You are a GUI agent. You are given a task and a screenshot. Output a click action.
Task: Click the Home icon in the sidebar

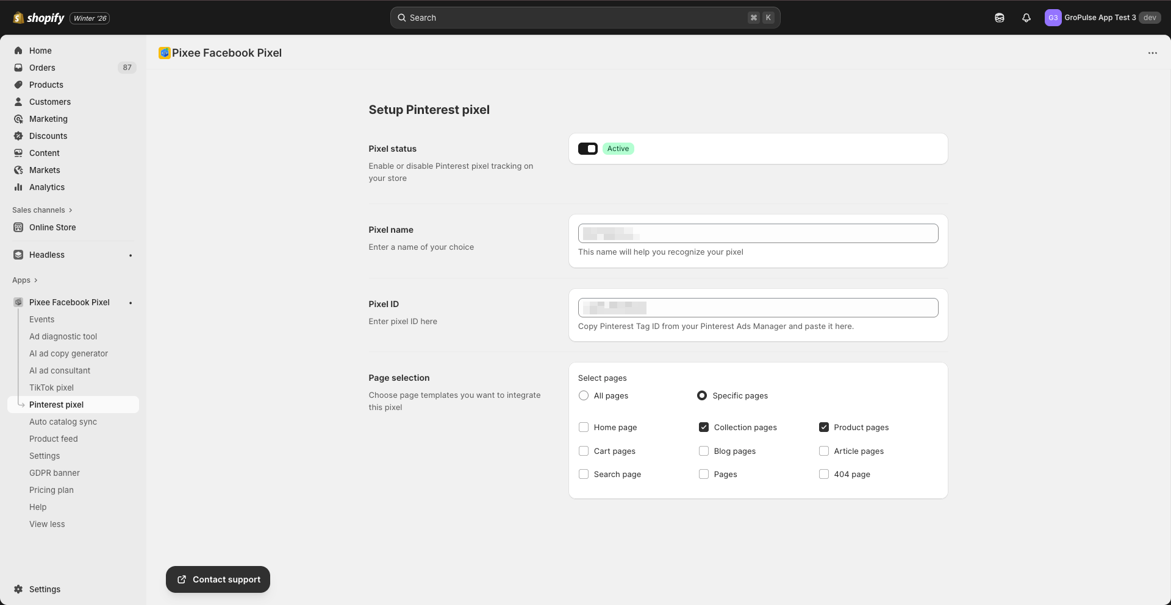point(18,51)
